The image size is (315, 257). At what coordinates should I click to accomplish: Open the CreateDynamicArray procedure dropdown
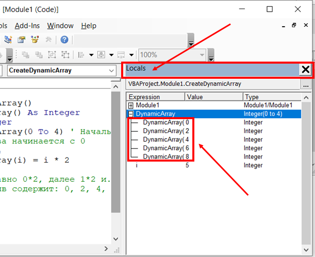(62, 71)
